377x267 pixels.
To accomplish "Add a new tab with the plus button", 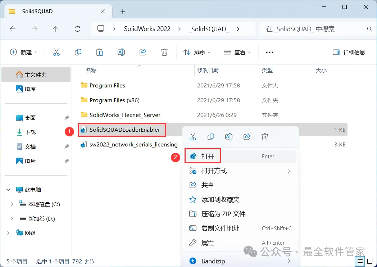I will (123, 11).
